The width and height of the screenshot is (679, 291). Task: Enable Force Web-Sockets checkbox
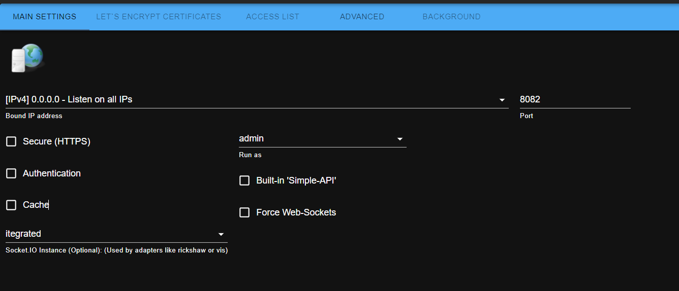(x=244, y=212)
